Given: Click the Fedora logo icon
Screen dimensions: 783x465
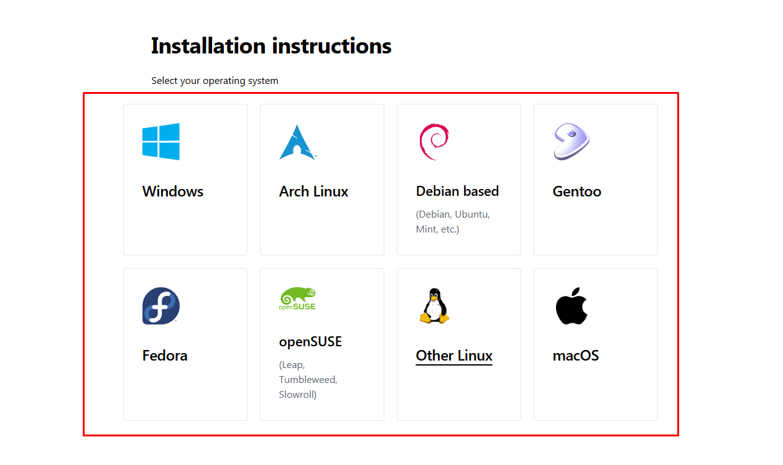Looking at the screenshot, I should point(160,306).
